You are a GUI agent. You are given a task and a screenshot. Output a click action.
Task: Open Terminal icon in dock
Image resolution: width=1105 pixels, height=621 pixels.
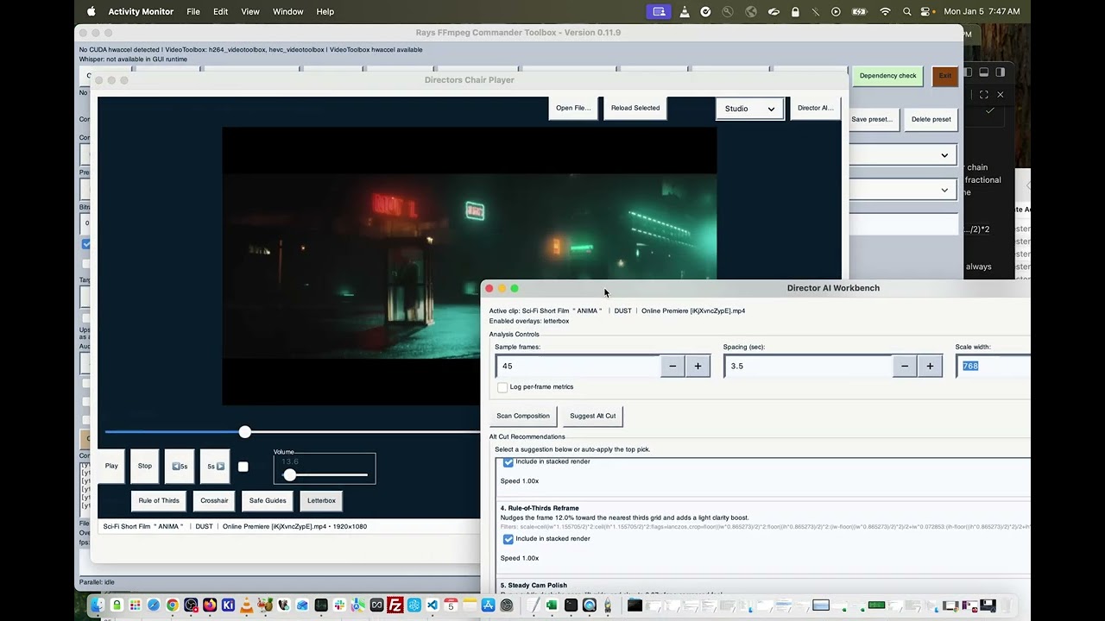pyautogui.click(x=571, y=605)
